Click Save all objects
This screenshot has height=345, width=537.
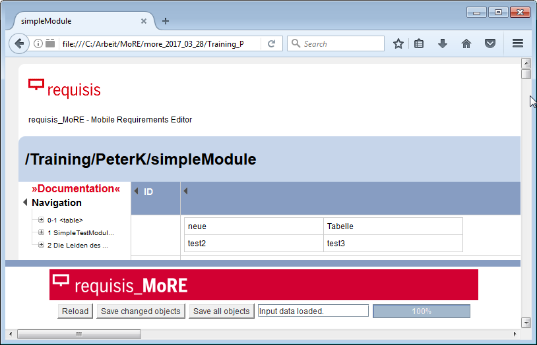coord(221,311)
